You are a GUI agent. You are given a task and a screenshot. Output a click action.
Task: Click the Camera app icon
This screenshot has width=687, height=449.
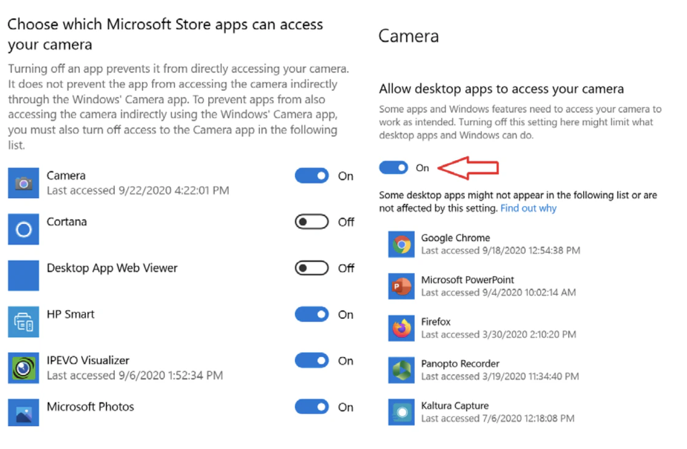[23, 183]
